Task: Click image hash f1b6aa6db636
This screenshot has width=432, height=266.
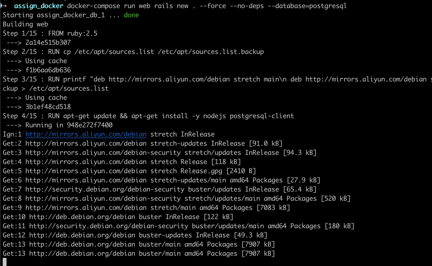Action: [x=48, y=70]
